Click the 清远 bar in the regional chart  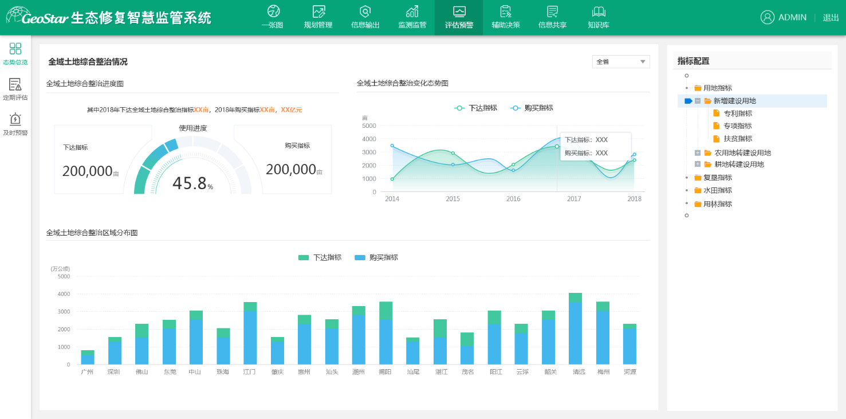575,329
